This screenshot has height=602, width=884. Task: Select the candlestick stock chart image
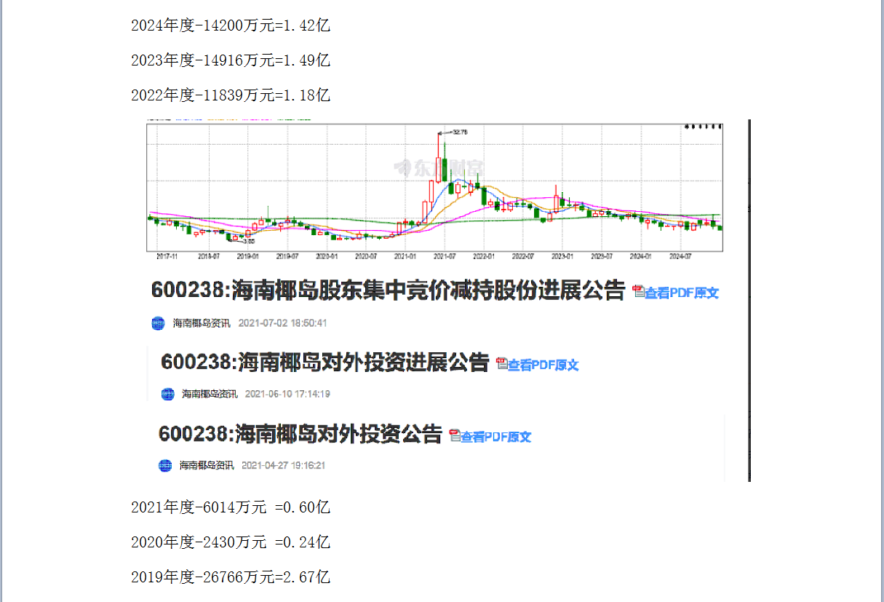435,189
